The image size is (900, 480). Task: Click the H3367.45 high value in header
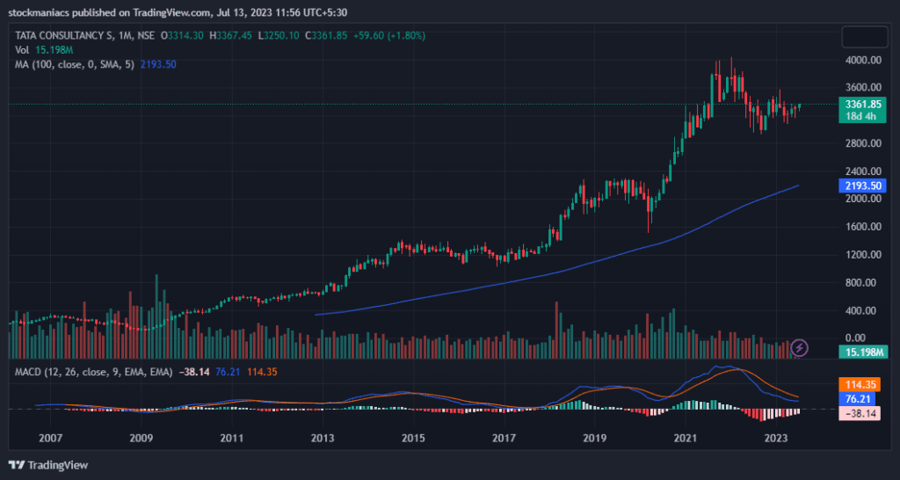point(231,35)
